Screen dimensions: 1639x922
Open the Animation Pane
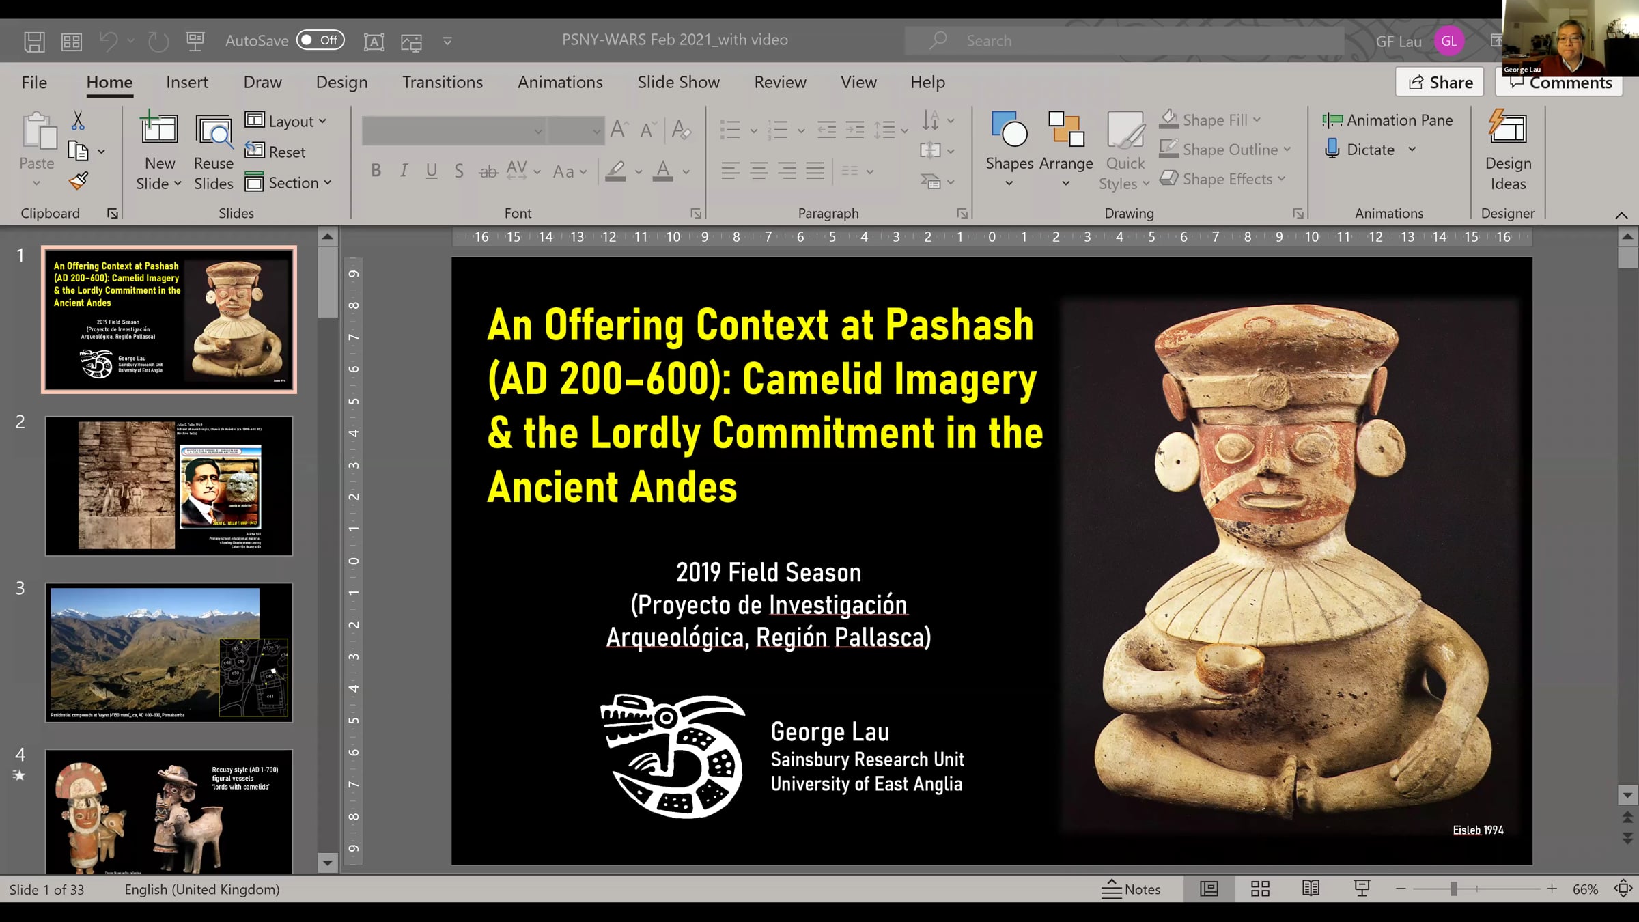(x=1387, y=120)
